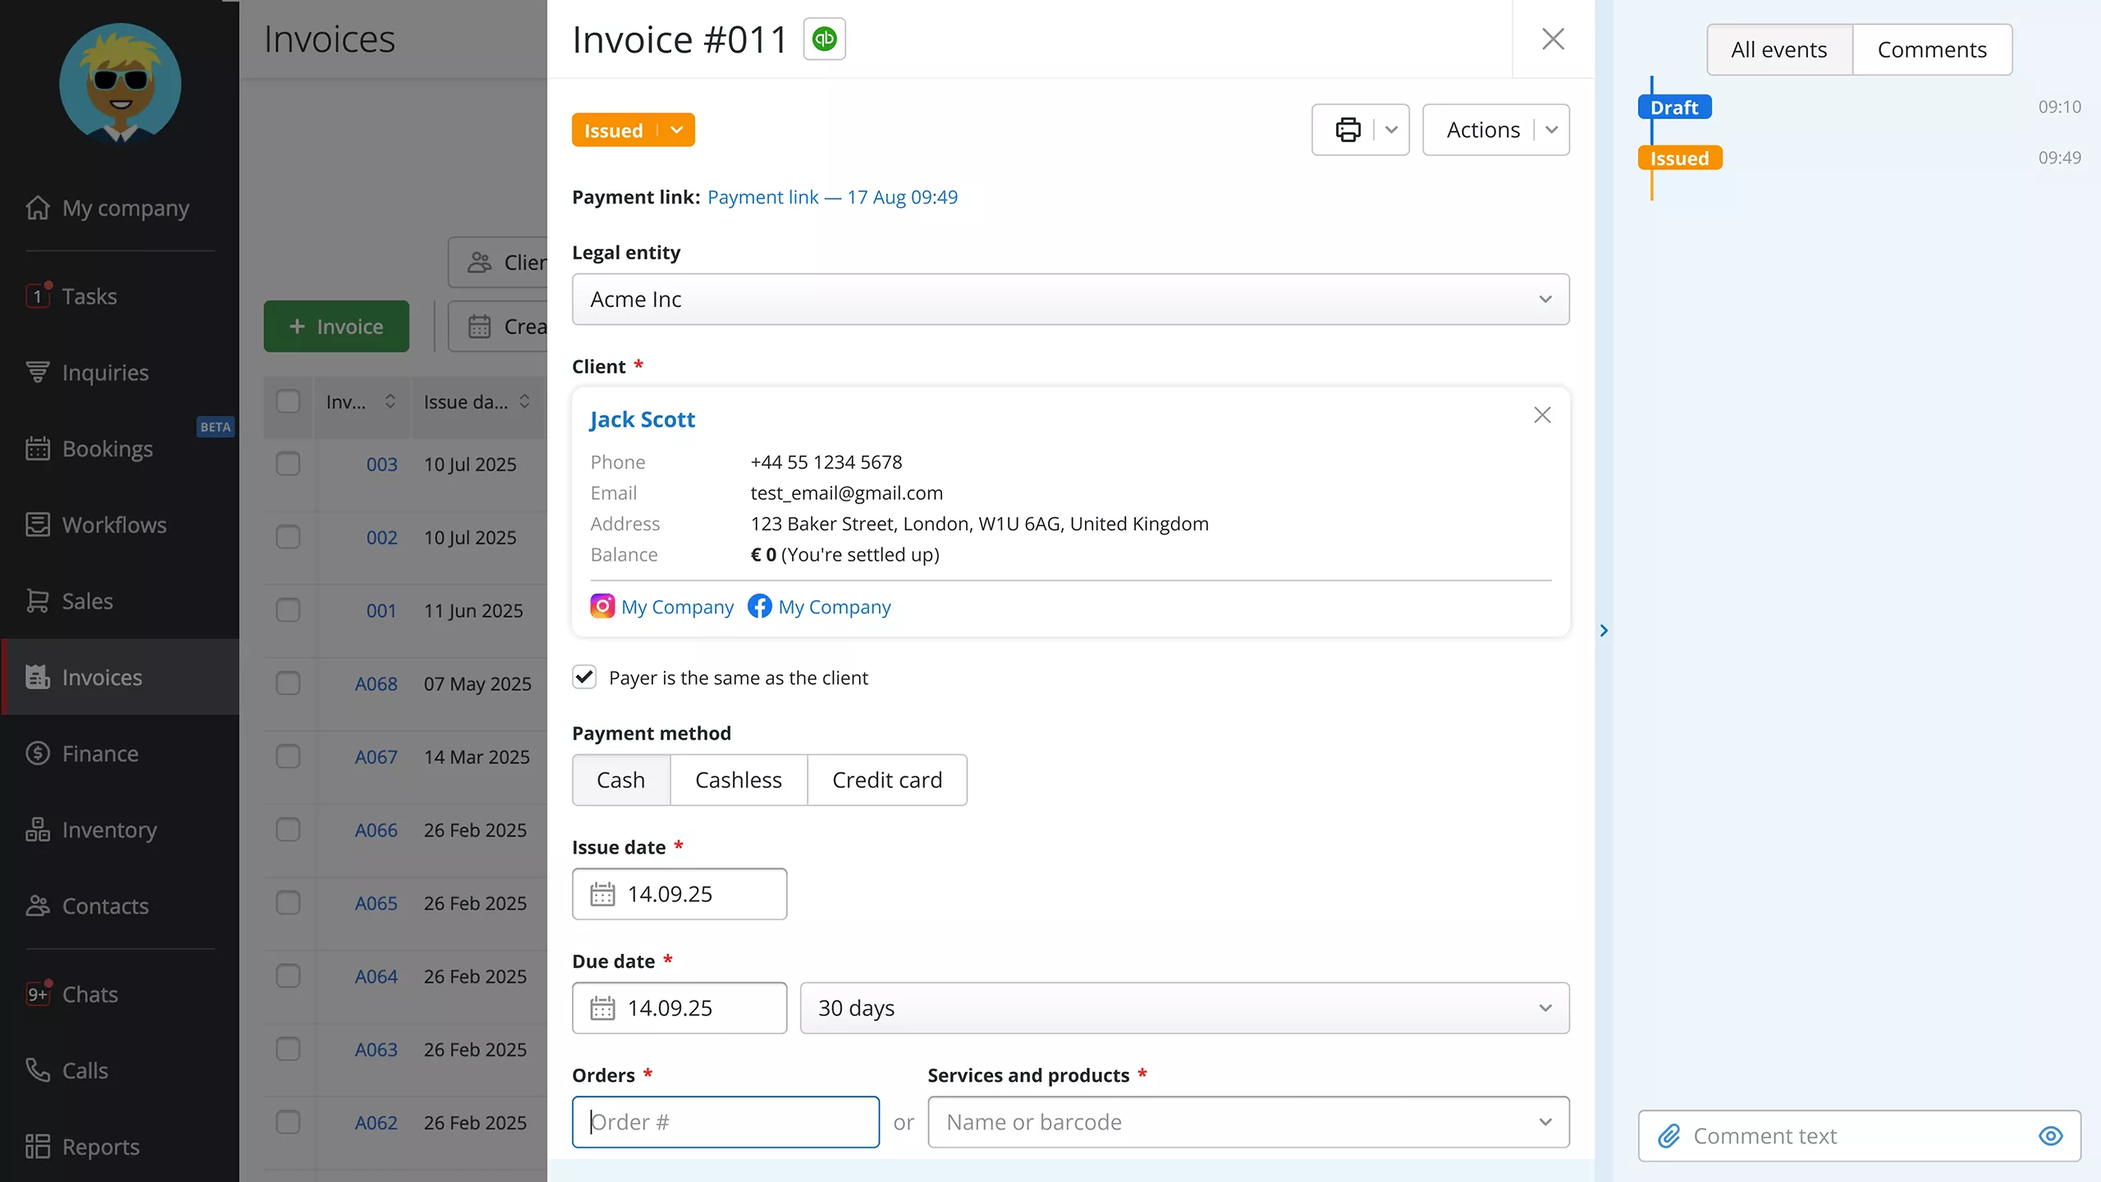The width and height of the screenshot is (2101, 1182).
Task: Open the Payment link dated 17 Aug
Action: click(x=833, y=197)
